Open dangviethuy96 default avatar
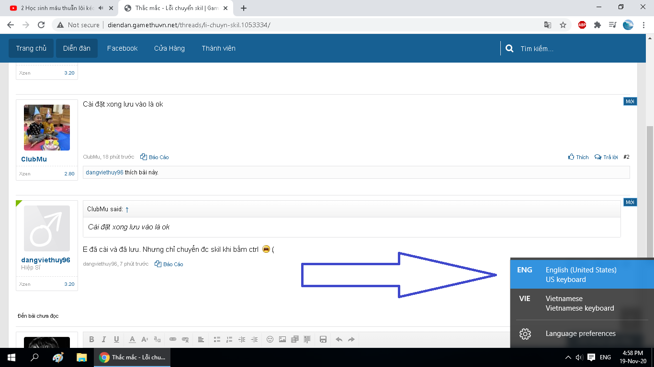The height and width of the screenshot is (367, 654). (x=47, y=228)
